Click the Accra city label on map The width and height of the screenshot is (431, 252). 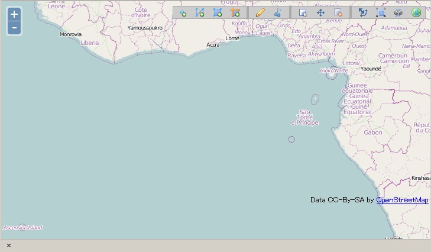point(213,45)
